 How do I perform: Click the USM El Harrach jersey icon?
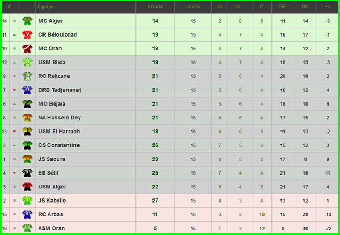click(27, 132)
